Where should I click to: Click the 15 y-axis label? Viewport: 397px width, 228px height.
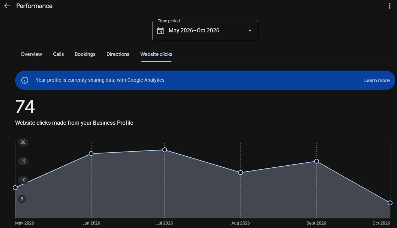pos(23,161)
